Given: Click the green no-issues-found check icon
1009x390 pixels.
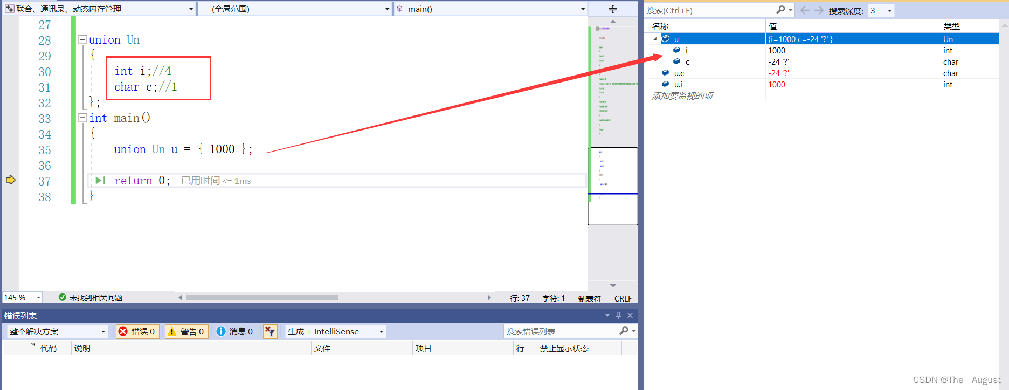Looking at the screenshot, I should (63, 297).
